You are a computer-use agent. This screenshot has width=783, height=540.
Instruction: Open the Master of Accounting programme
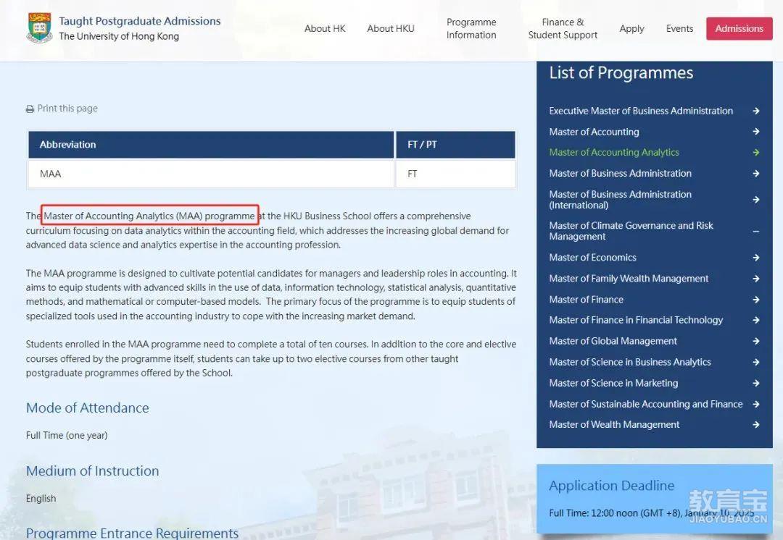[x=594, y=132]
